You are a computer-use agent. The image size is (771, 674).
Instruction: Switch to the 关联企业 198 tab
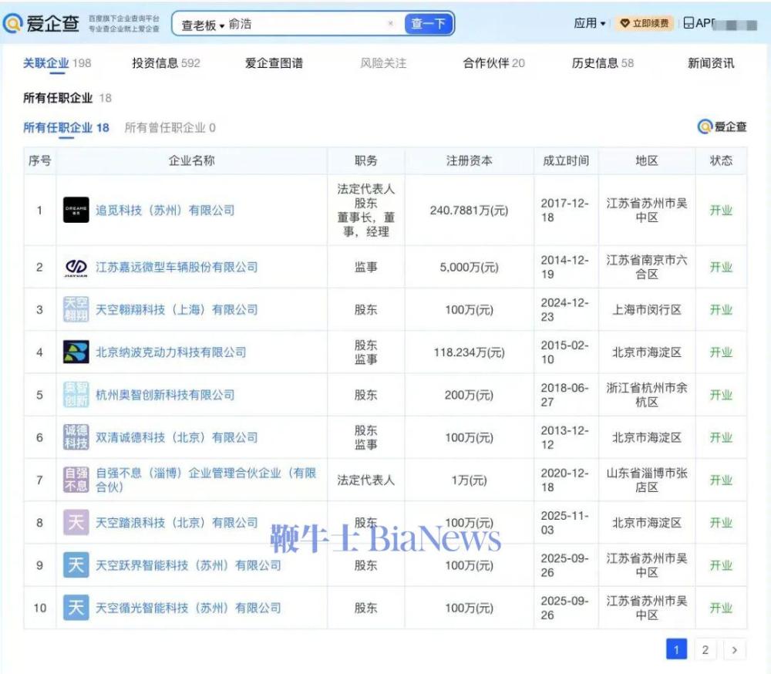pyautogui.click(x=57, y=63)
